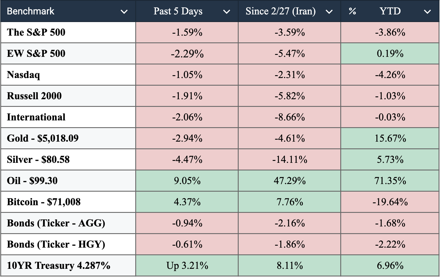Click the percent icon in YTD header

[352, 11]
